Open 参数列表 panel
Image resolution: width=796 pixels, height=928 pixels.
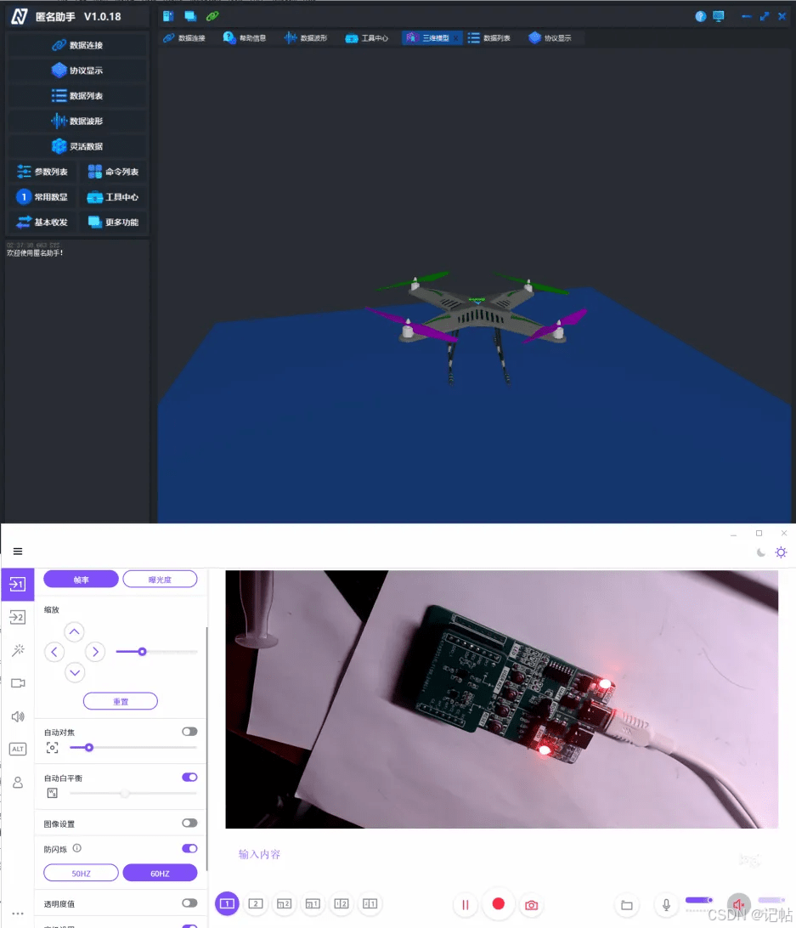coord(42,172)
